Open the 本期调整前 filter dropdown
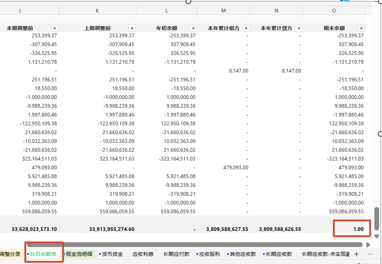This screenshot has height=264, width=382. (55, 28)
